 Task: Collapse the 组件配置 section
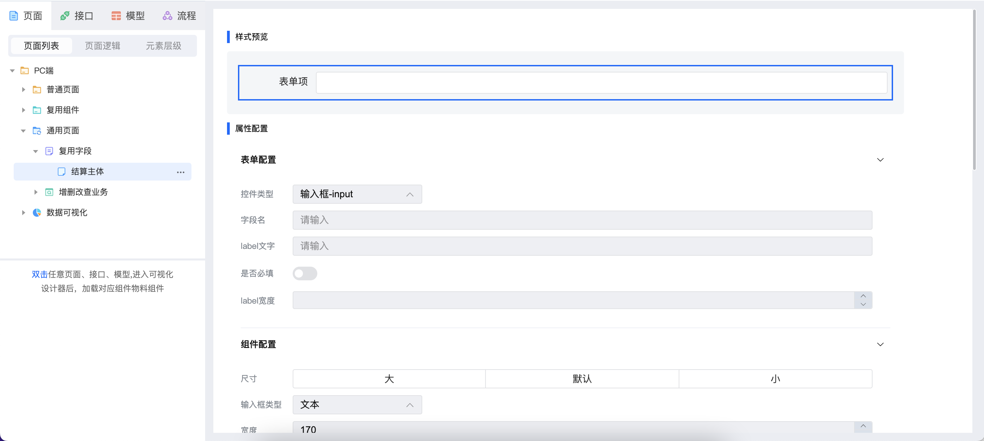pos(880,344)
